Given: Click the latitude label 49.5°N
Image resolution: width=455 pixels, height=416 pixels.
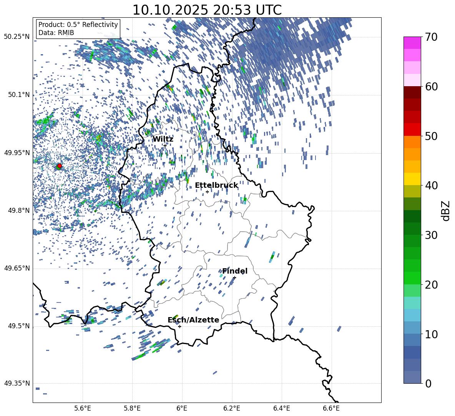Looking at the screenshot, I should point(18,326).
